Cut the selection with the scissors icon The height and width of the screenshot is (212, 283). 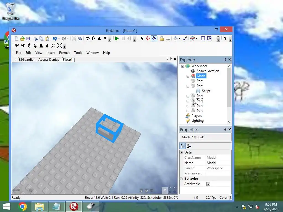pyautogui.click(x=36, y=38)
